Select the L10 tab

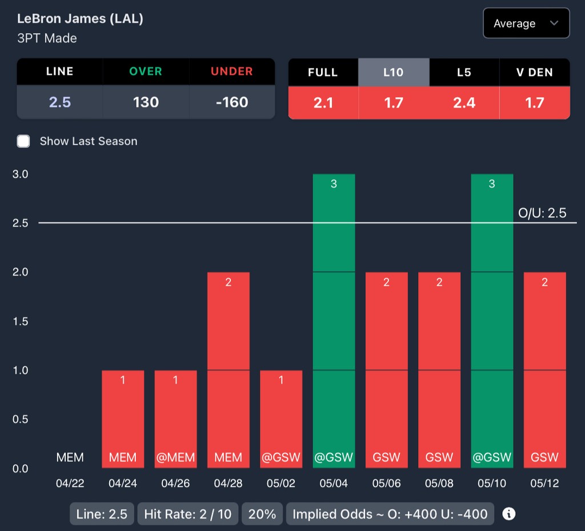[394, 72]
